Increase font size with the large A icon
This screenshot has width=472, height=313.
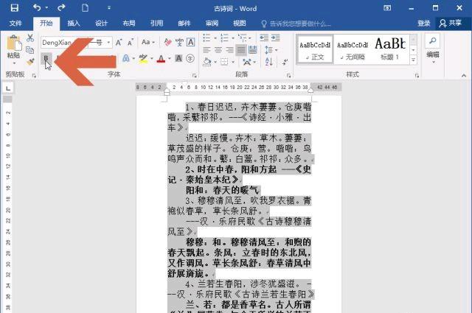coord(119,43)
